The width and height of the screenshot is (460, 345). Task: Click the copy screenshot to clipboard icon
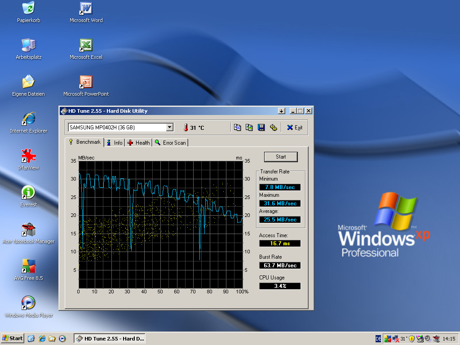(249, 128)
